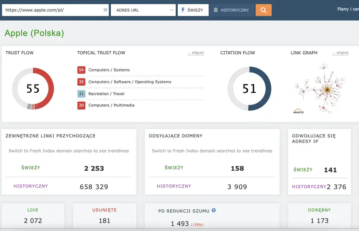Click the red 35 Software badge
This screenshot has width=359, height=231.
[x=81, y=81]
